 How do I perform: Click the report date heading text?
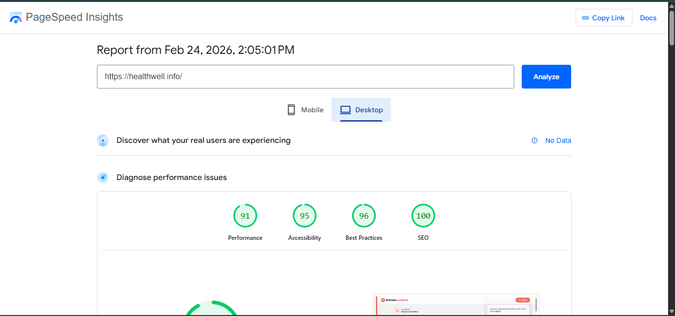[196, 50]
